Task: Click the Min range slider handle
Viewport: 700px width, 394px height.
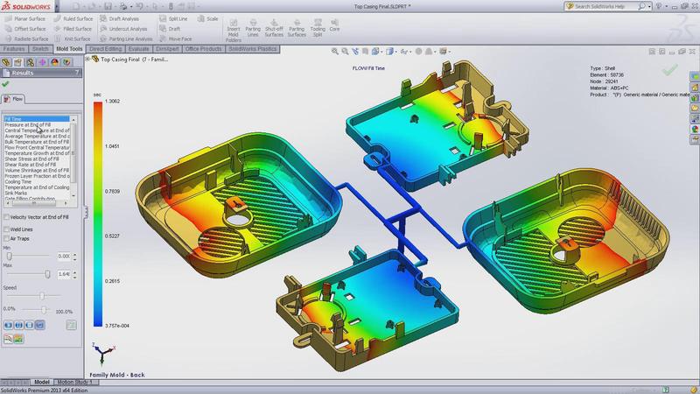Action: [9, 256]
